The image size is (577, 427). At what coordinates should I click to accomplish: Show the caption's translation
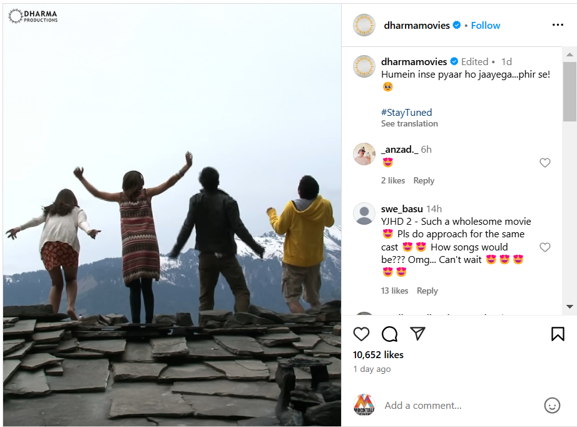coord(409,124)
